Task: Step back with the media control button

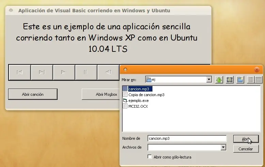Action: click(x=108, y=72)
